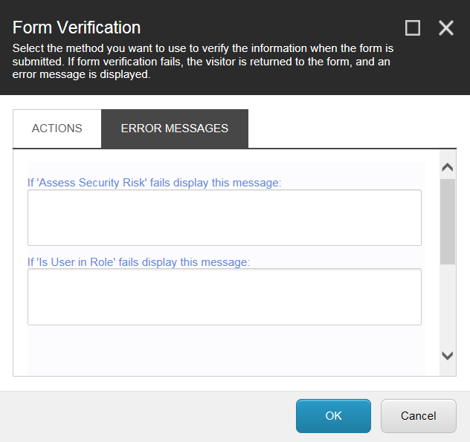
Task: Click the scrollbar track below the thumb
Action: [x=447, y=305]
